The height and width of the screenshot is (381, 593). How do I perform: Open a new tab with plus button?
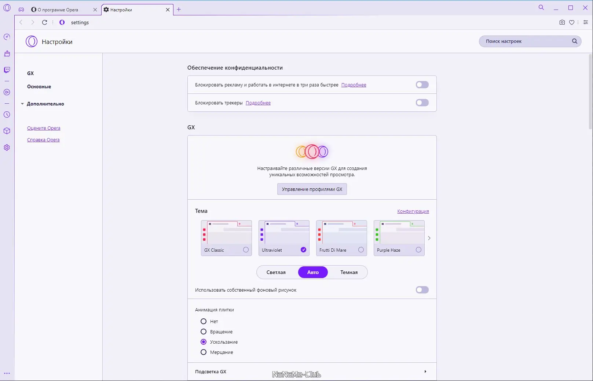tap(179, 10)
